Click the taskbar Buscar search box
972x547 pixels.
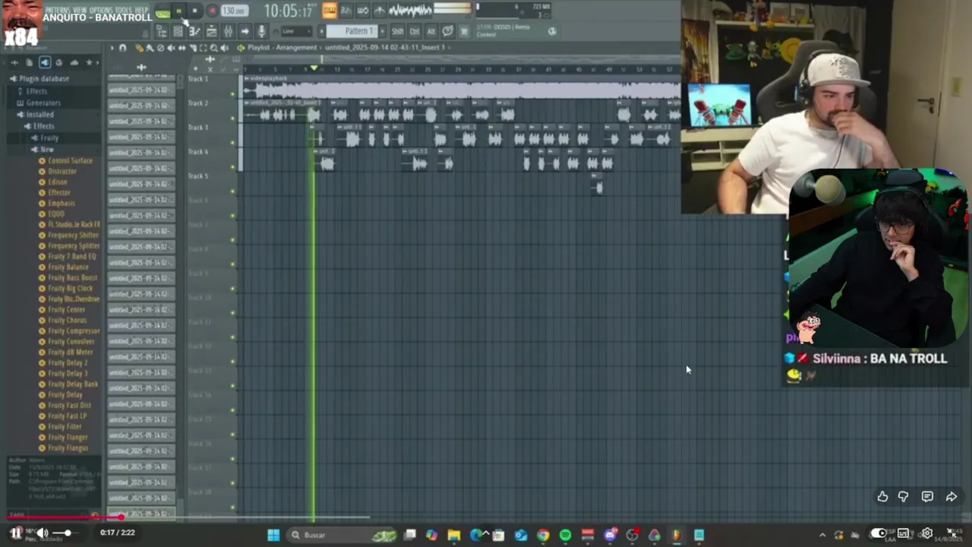point(343,535)
